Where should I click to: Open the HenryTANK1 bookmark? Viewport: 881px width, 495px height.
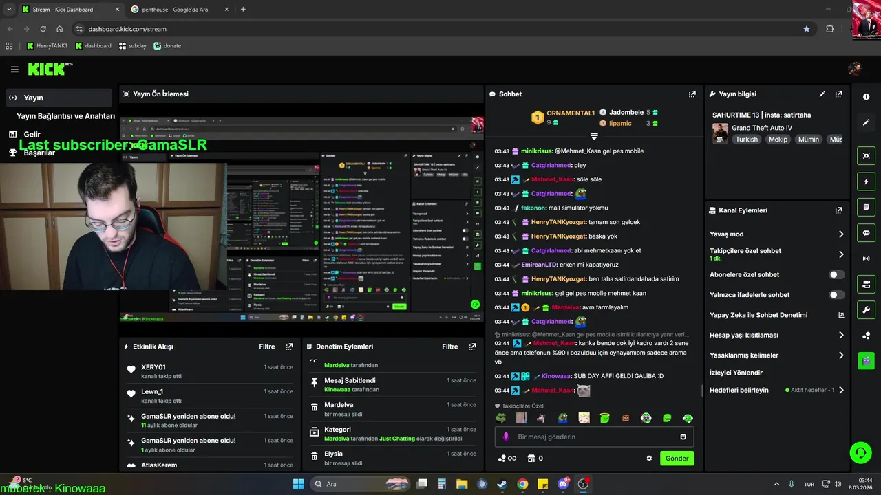click(47, 46)
